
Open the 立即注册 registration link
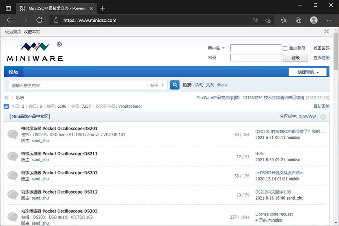pos(322,58)
